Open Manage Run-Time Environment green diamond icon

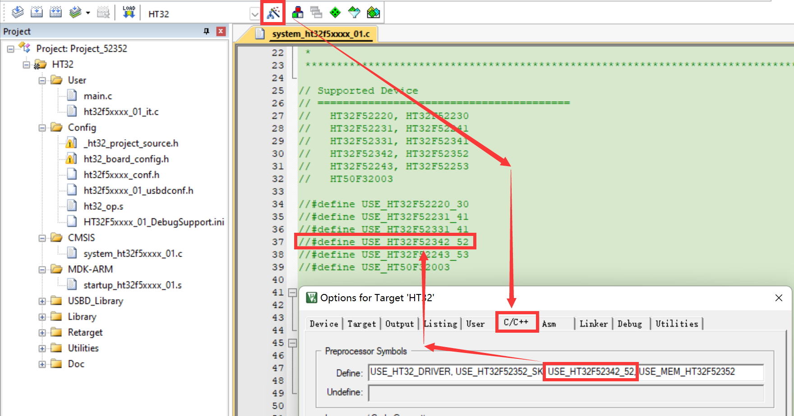pos(335,13)
